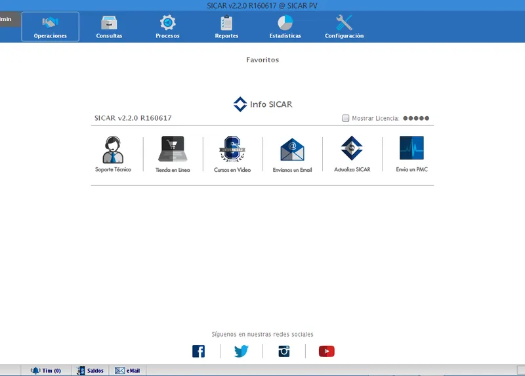Open the eMail status bar button

pos(127,370)
